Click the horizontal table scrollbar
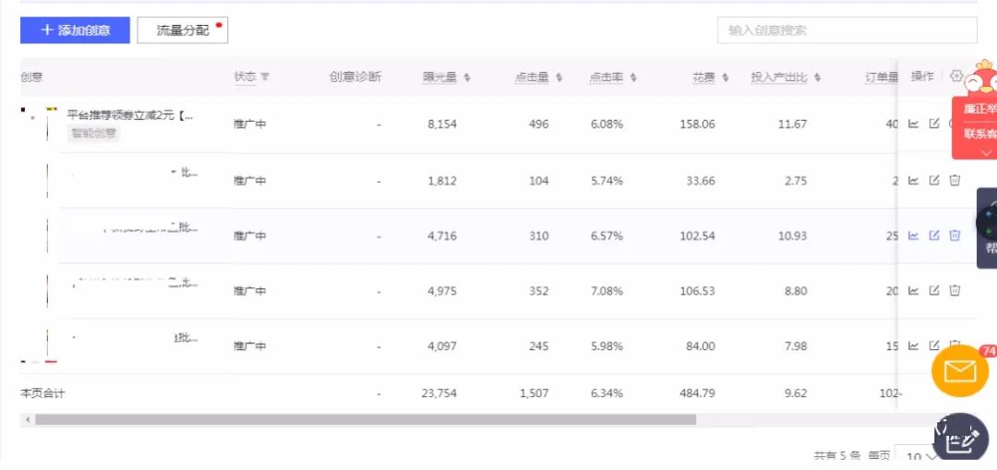 pyautogui.click(x=365, y=420)
